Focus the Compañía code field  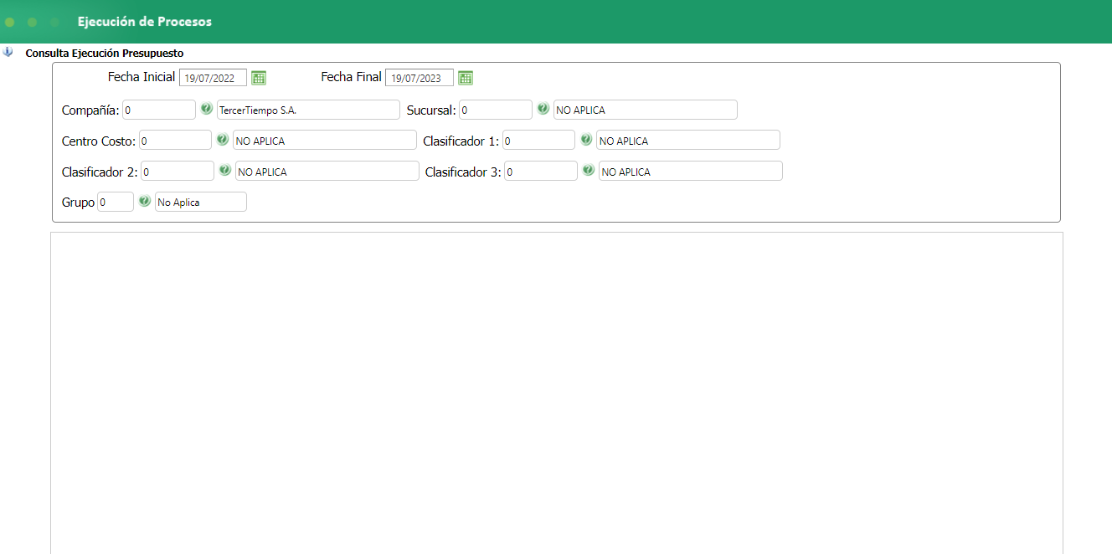tap(159, 110)
